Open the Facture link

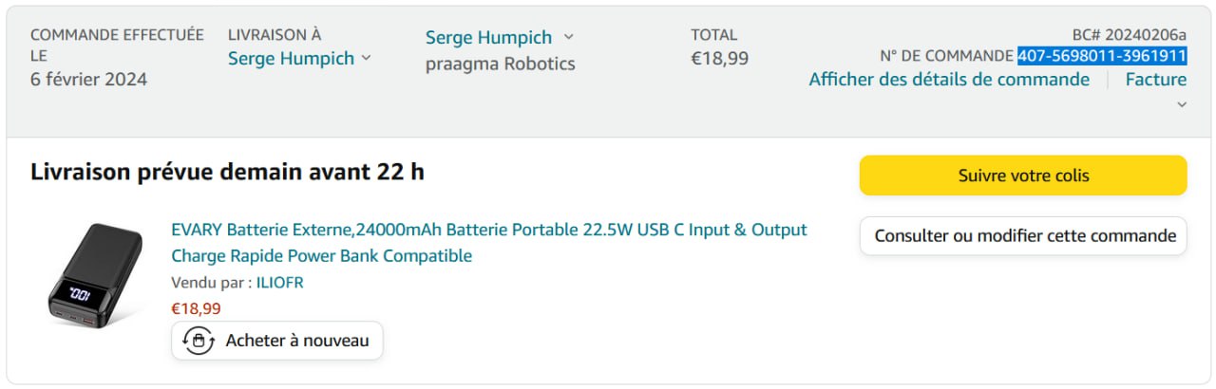click(x=1155, y=80)
